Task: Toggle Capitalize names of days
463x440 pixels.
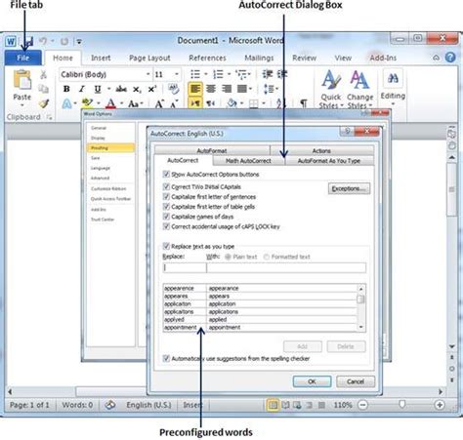Action: click(166, 217)
